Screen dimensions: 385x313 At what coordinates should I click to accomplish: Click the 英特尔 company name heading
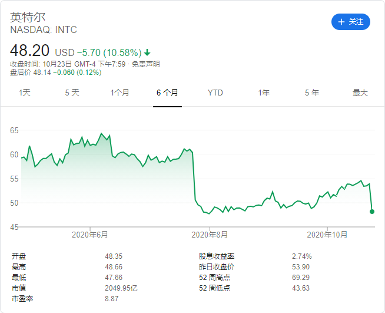28,17
